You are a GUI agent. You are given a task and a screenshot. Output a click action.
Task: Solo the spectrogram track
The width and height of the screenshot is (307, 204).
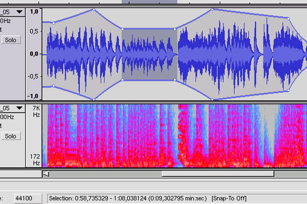[x=11, y=136]
